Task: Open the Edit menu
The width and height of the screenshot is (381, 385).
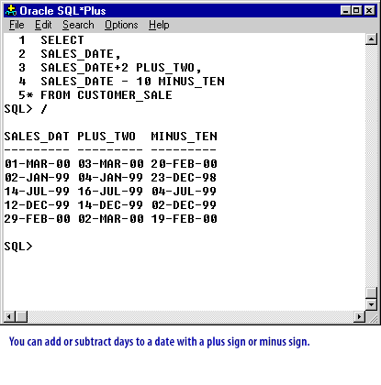Action: [43, 25]
